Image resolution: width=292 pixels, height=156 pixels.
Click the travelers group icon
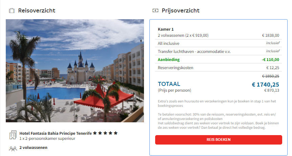(13, 149)
